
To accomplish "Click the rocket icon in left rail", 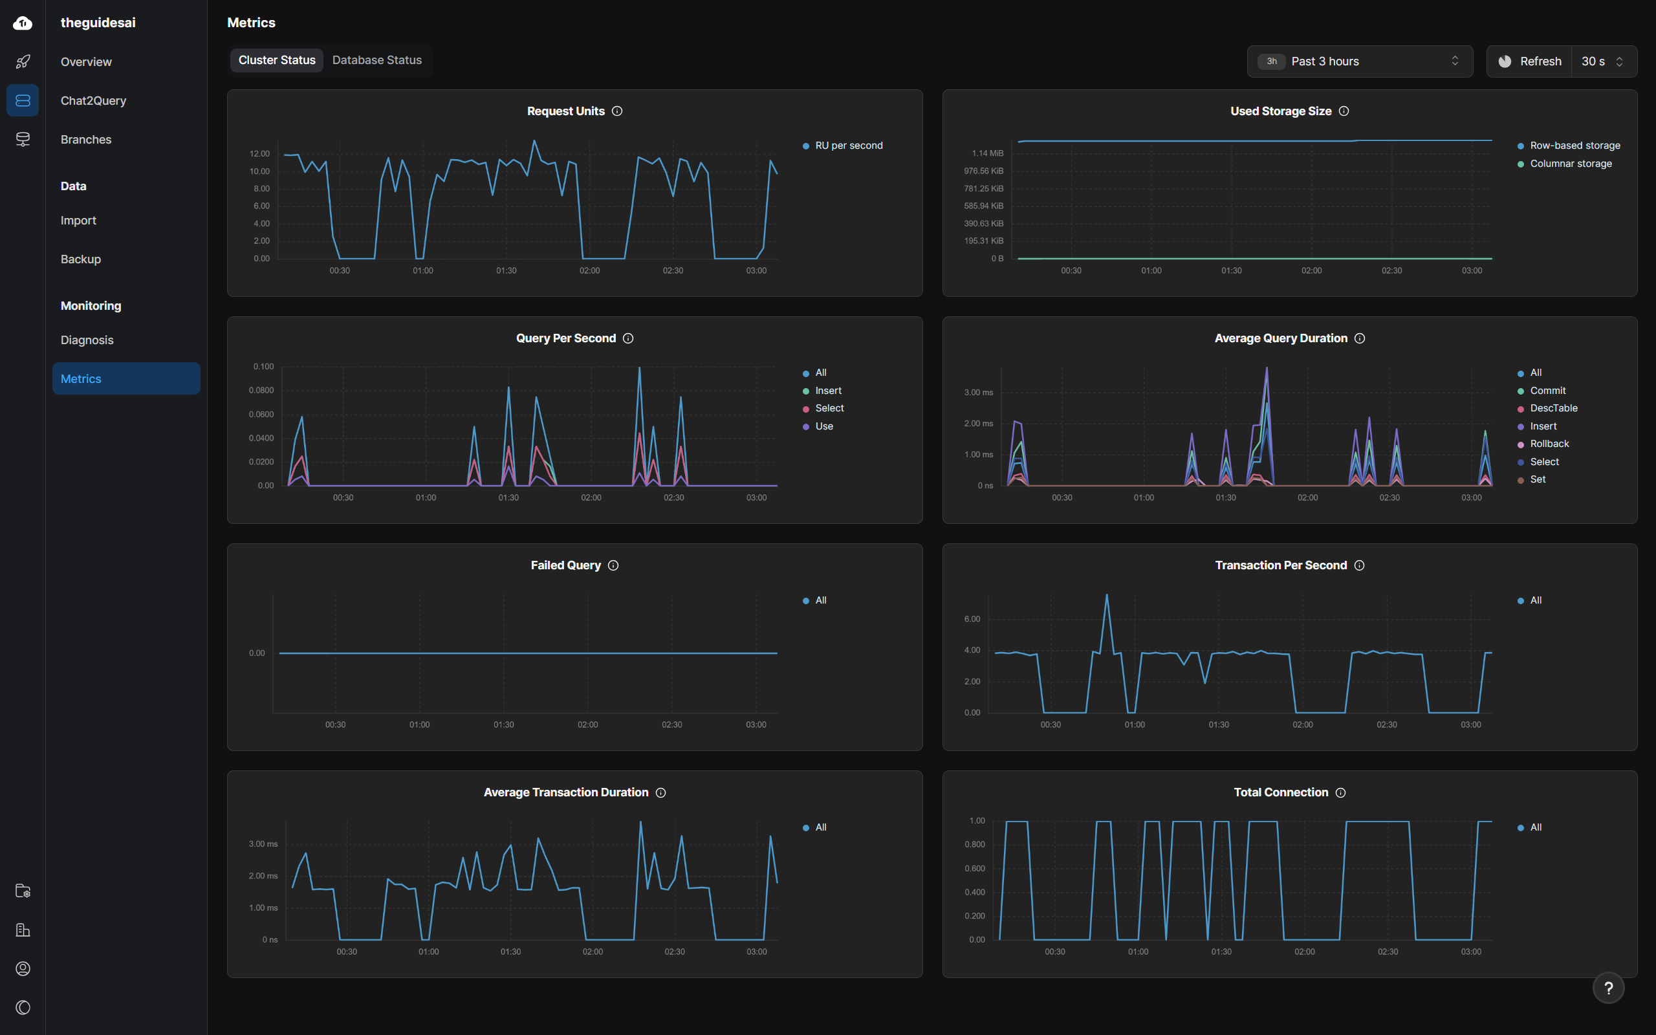I will (x=23, y=61).
